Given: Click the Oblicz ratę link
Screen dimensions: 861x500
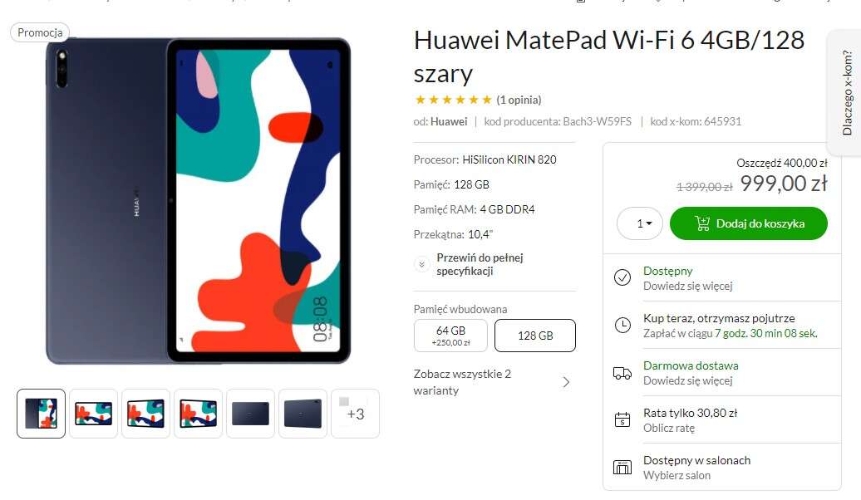Looking at the screenshot, I should point(669,428).
